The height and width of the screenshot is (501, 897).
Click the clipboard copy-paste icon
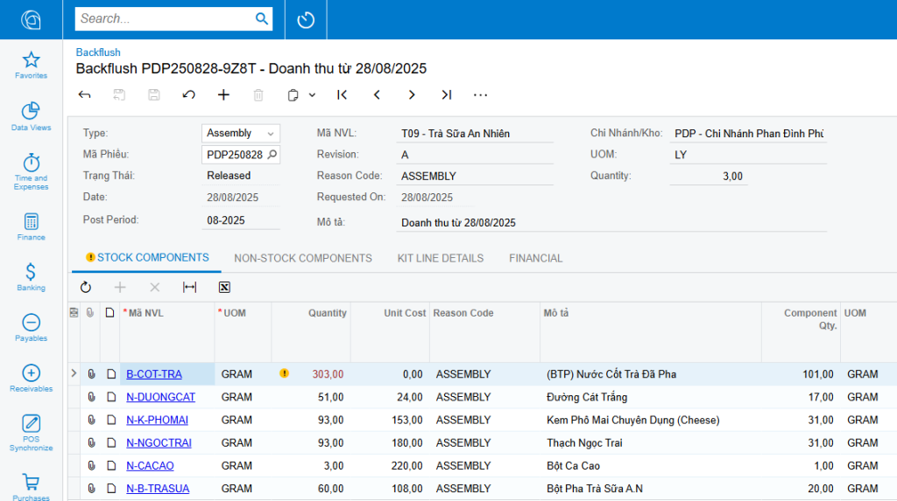coord(293,94)
